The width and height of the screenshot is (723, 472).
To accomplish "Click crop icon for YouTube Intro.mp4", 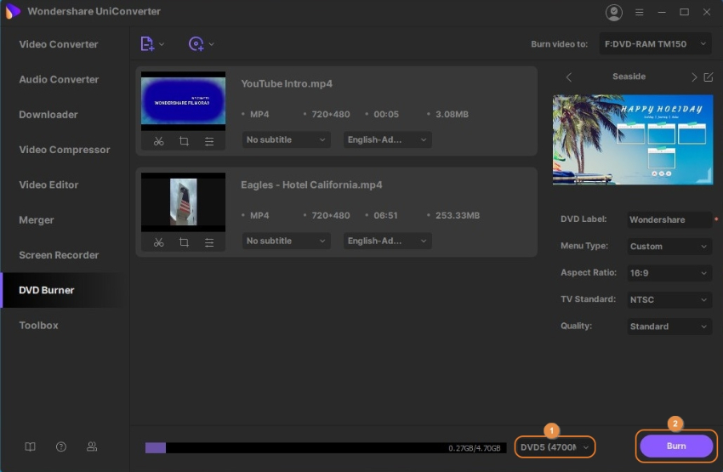I will point(184,141).
